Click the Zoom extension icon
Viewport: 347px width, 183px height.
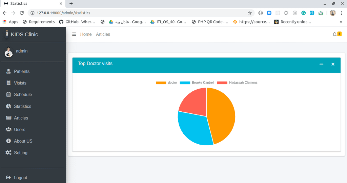click(269, 13)
